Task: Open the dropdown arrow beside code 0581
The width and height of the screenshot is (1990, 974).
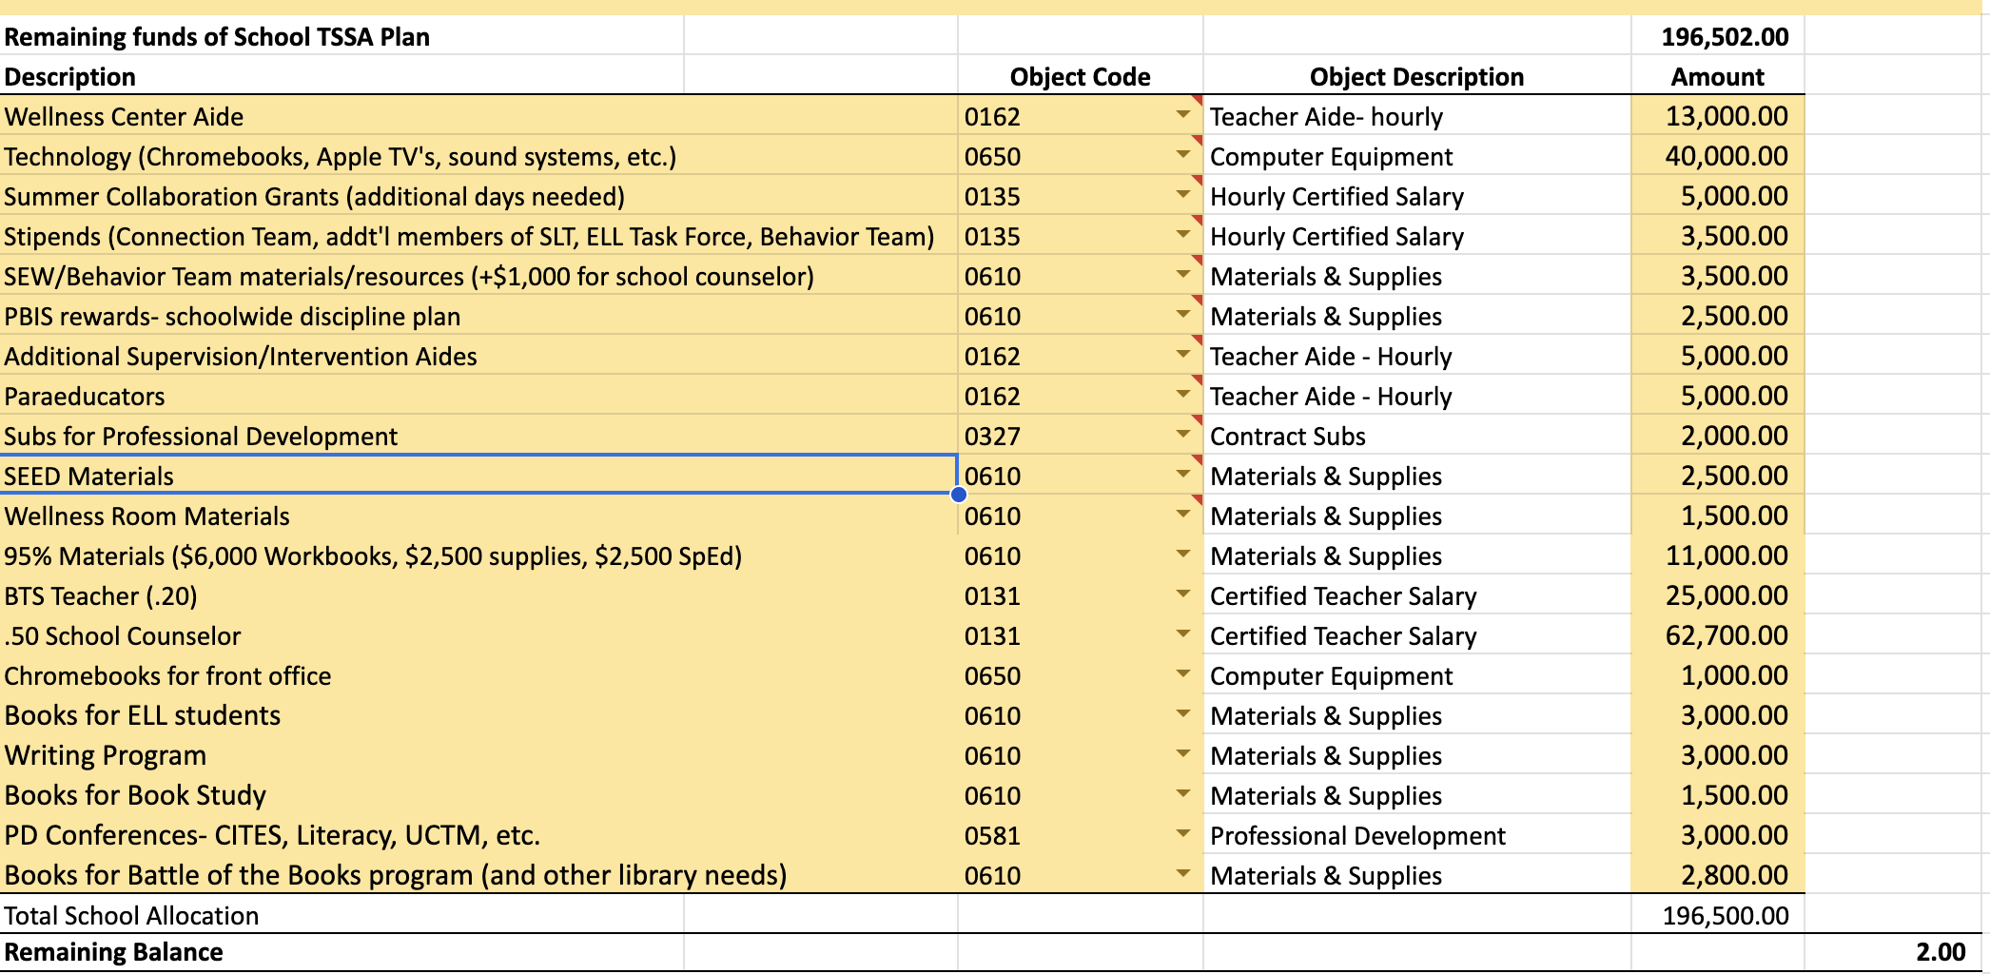Action: 1182,834
